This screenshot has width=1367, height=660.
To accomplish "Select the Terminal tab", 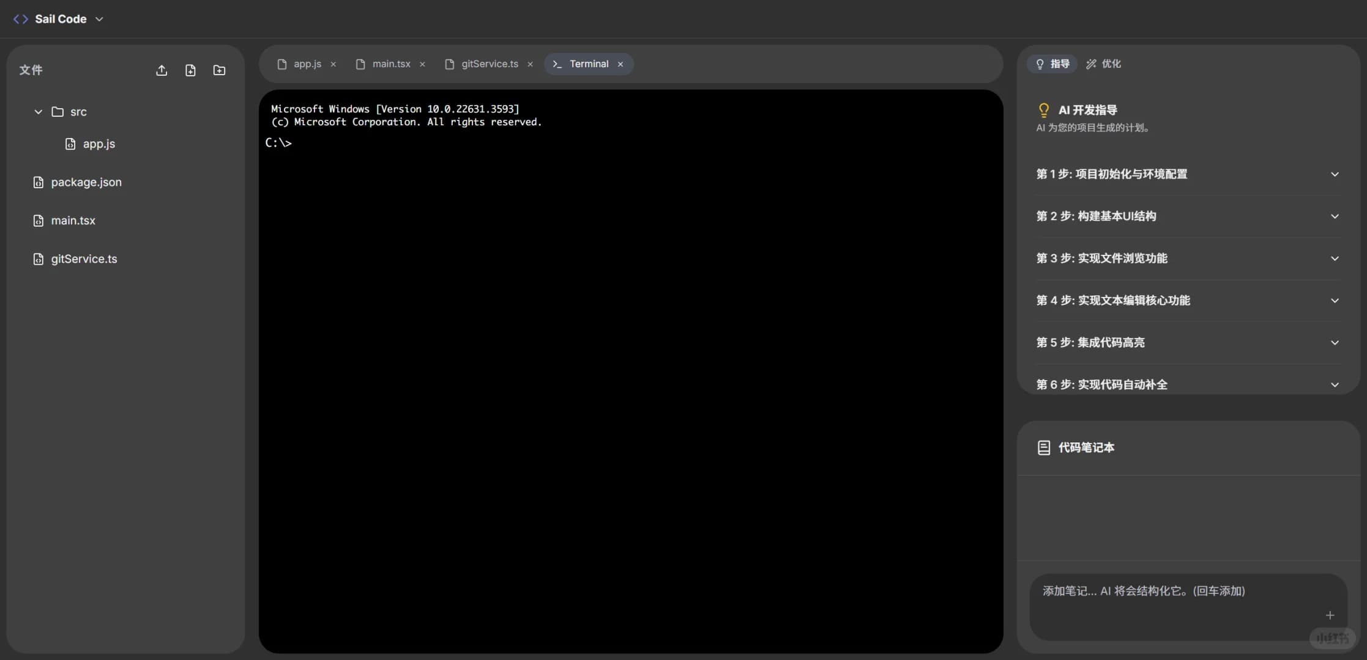I will tap(589, 64).
